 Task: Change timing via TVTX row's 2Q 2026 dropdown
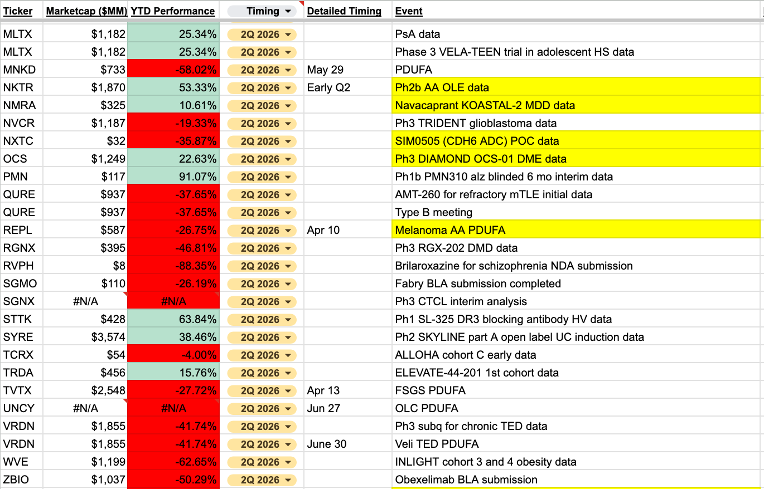coord(262,390)
